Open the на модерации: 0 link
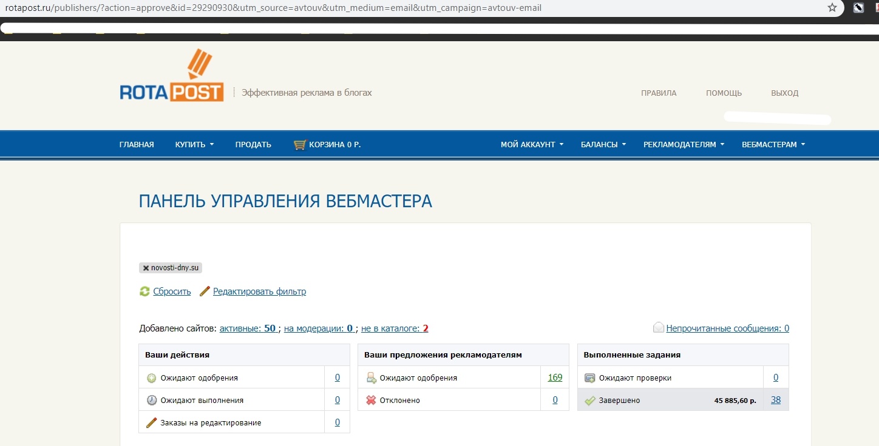Image resolution: width=879 pixels, height=446 pixels. coord(319,328)
